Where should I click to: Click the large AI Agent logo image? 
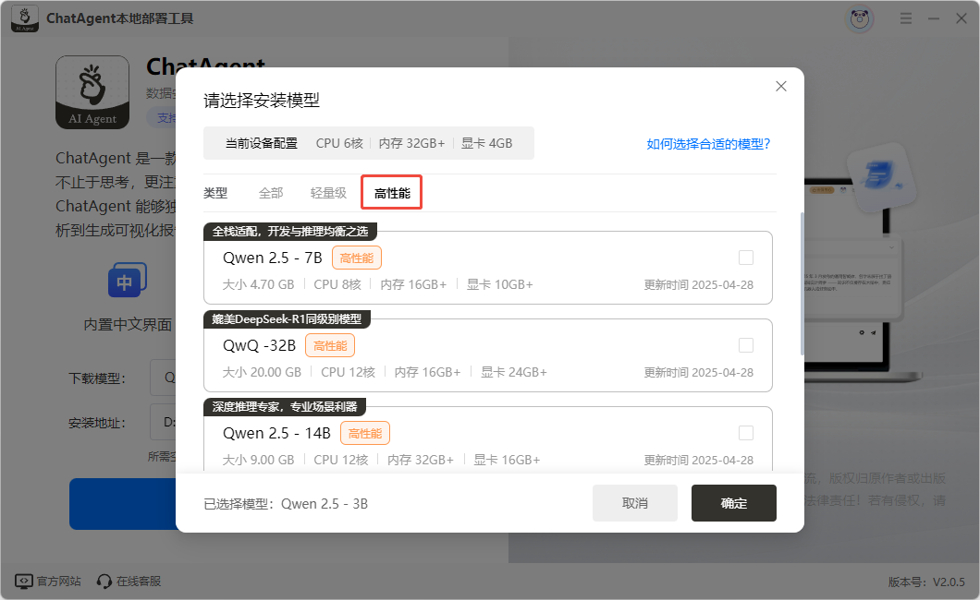(x=92, y=92)
